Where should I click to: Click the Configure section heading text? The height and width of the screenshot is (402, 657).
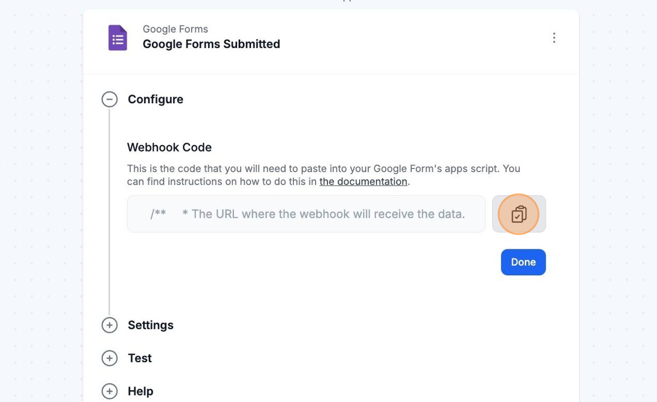coord(155,99)
